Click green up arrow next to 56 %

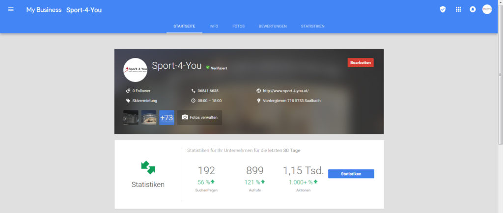(x=212, y=182)
